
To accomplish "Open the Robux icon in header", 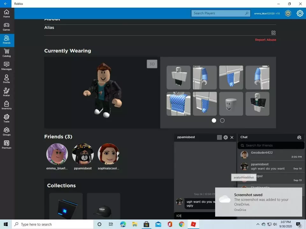I will tap(288, 13).
